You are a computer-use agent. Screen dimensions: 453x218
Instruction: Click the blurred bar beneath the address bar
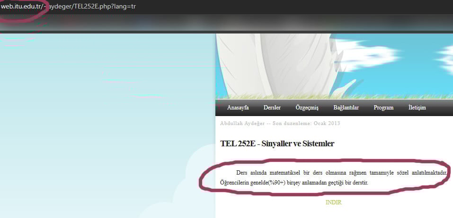click(x=227, y=23)
